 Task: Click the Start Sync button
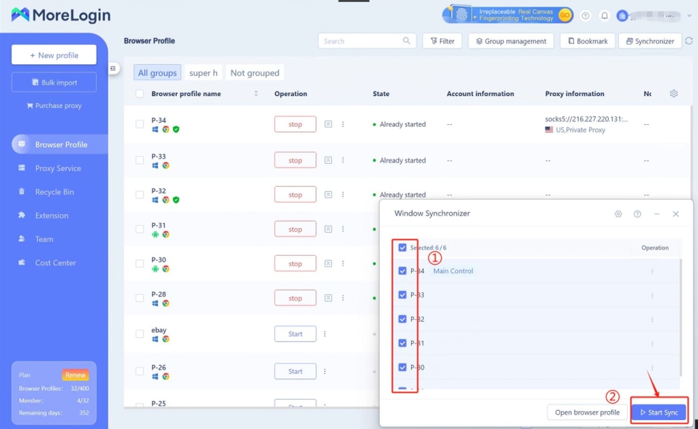tap(658, 413)
